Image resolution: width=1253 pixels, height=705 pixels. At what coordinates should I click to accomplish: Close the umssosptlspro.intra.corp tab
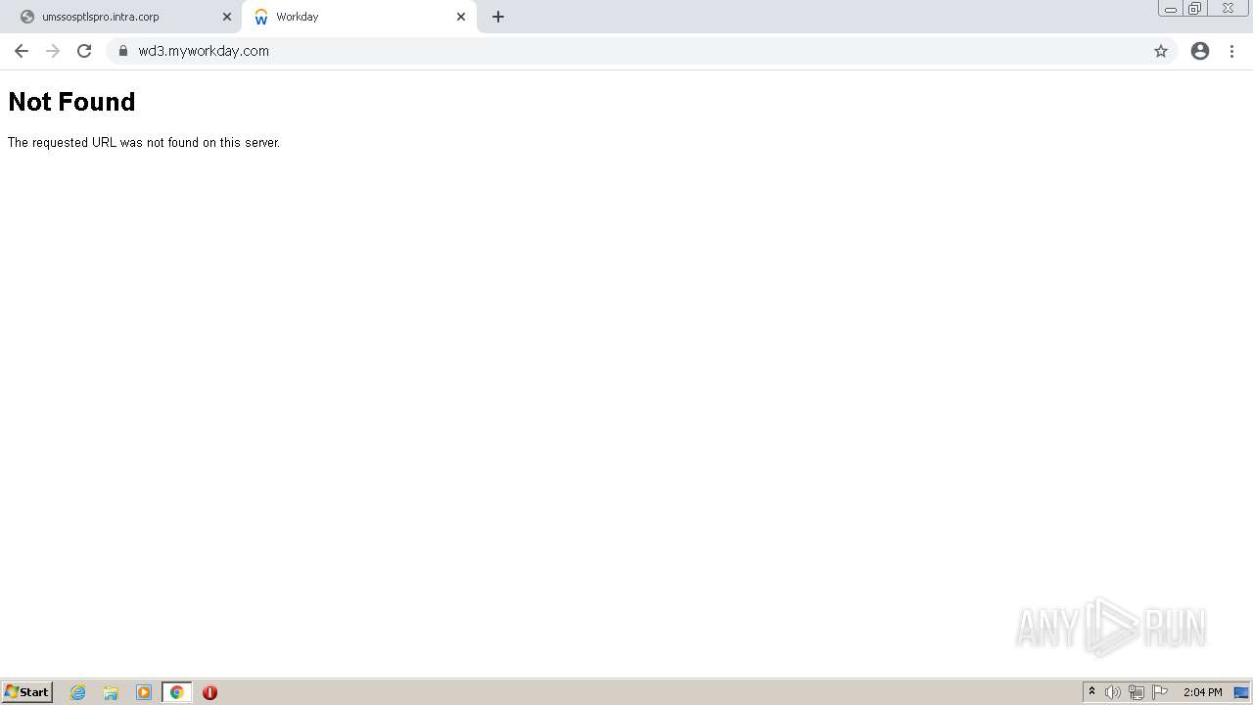coord(227,17)
